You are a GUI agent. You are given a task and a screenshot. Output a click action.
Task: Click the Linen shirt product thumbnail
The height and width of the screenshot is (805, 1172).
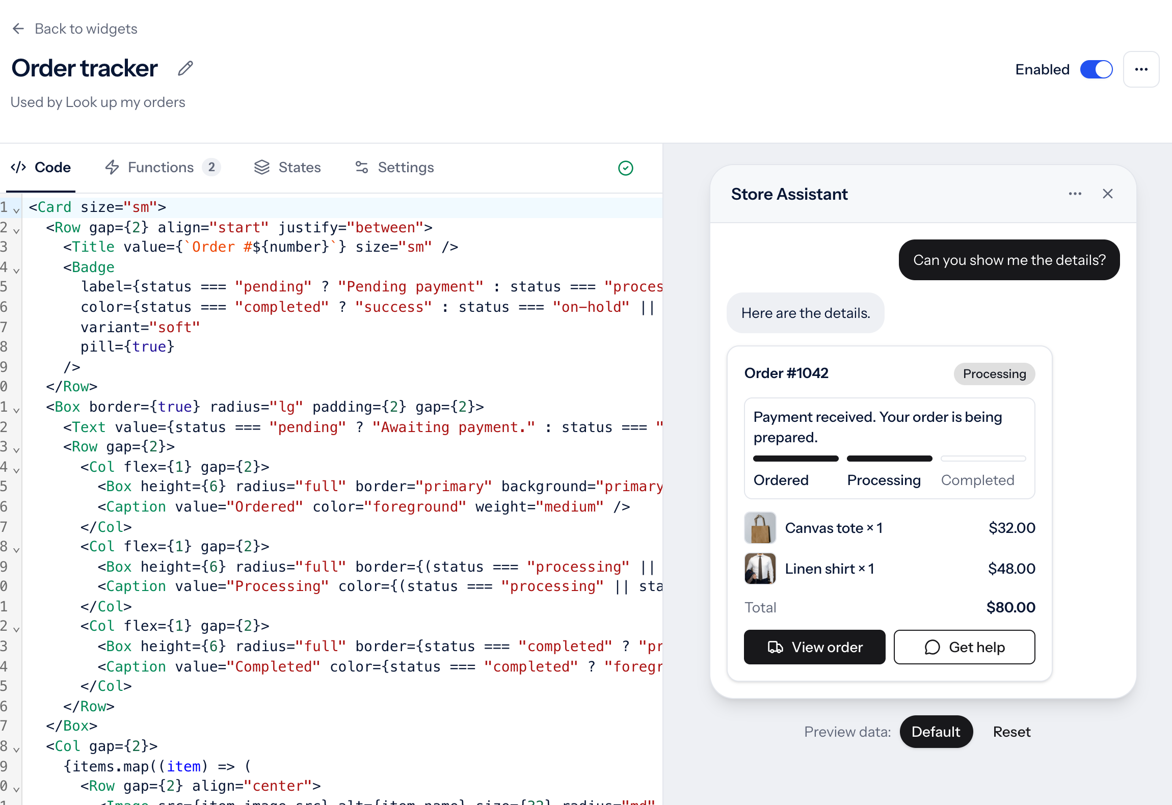click(x=760, y=569)
